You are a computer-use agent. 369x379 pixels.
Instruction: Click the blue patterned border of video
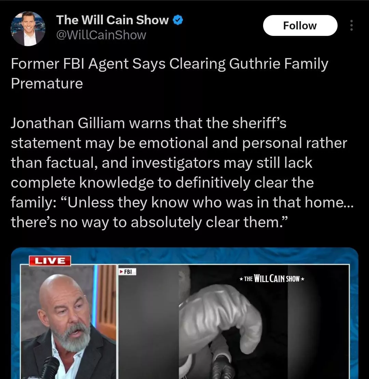(184, 256)
